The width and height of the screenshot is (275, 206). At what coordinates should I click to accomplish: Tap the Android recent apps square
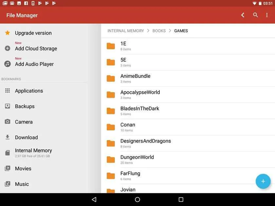(x=181, y=199)
